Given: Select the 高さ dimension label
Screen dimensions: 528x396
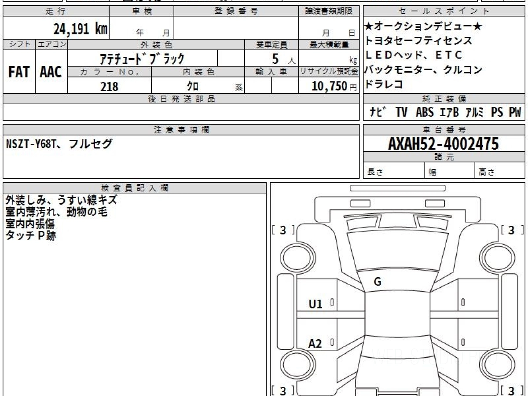Looking at the screenshot, I should click(x=487, y=172).
